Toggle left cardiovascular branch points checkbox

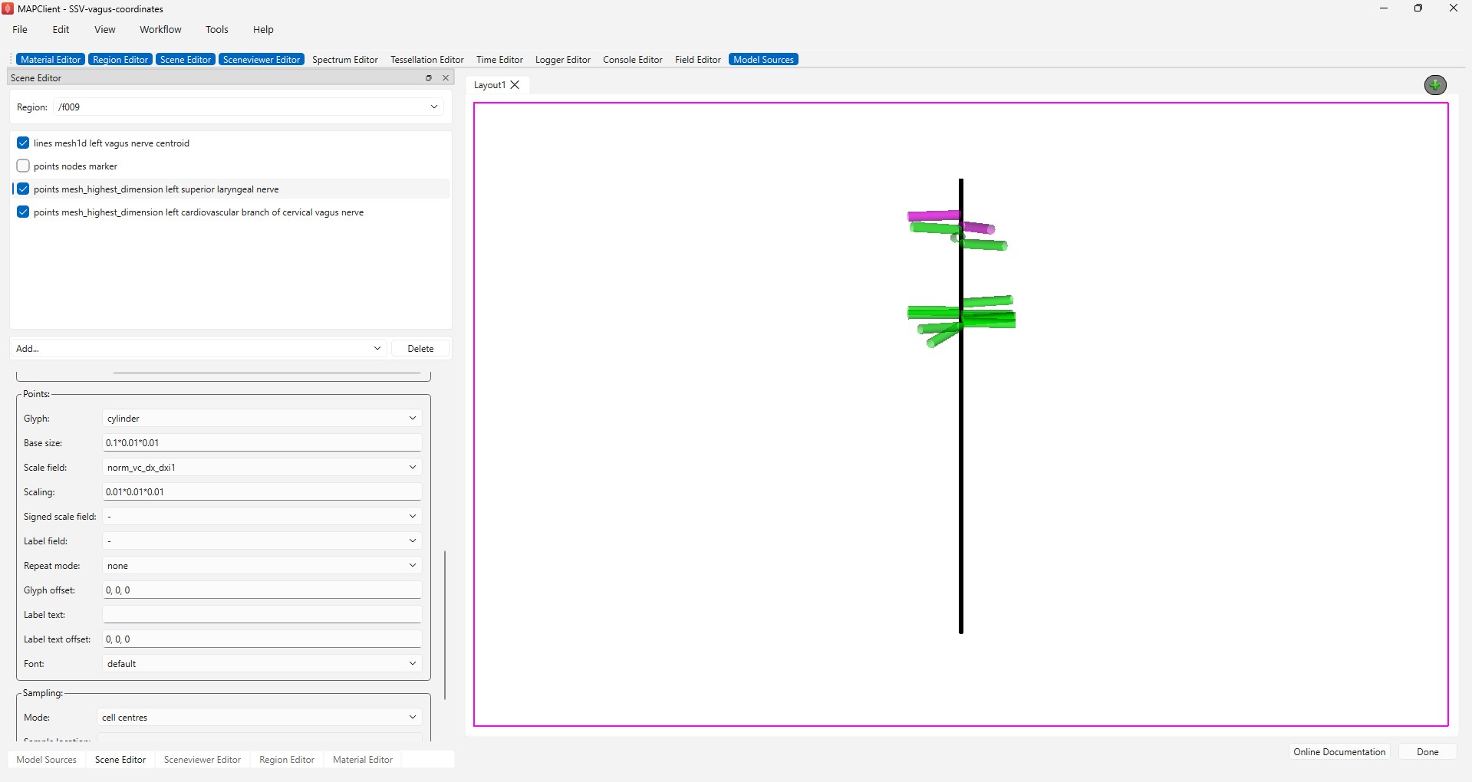23,212
